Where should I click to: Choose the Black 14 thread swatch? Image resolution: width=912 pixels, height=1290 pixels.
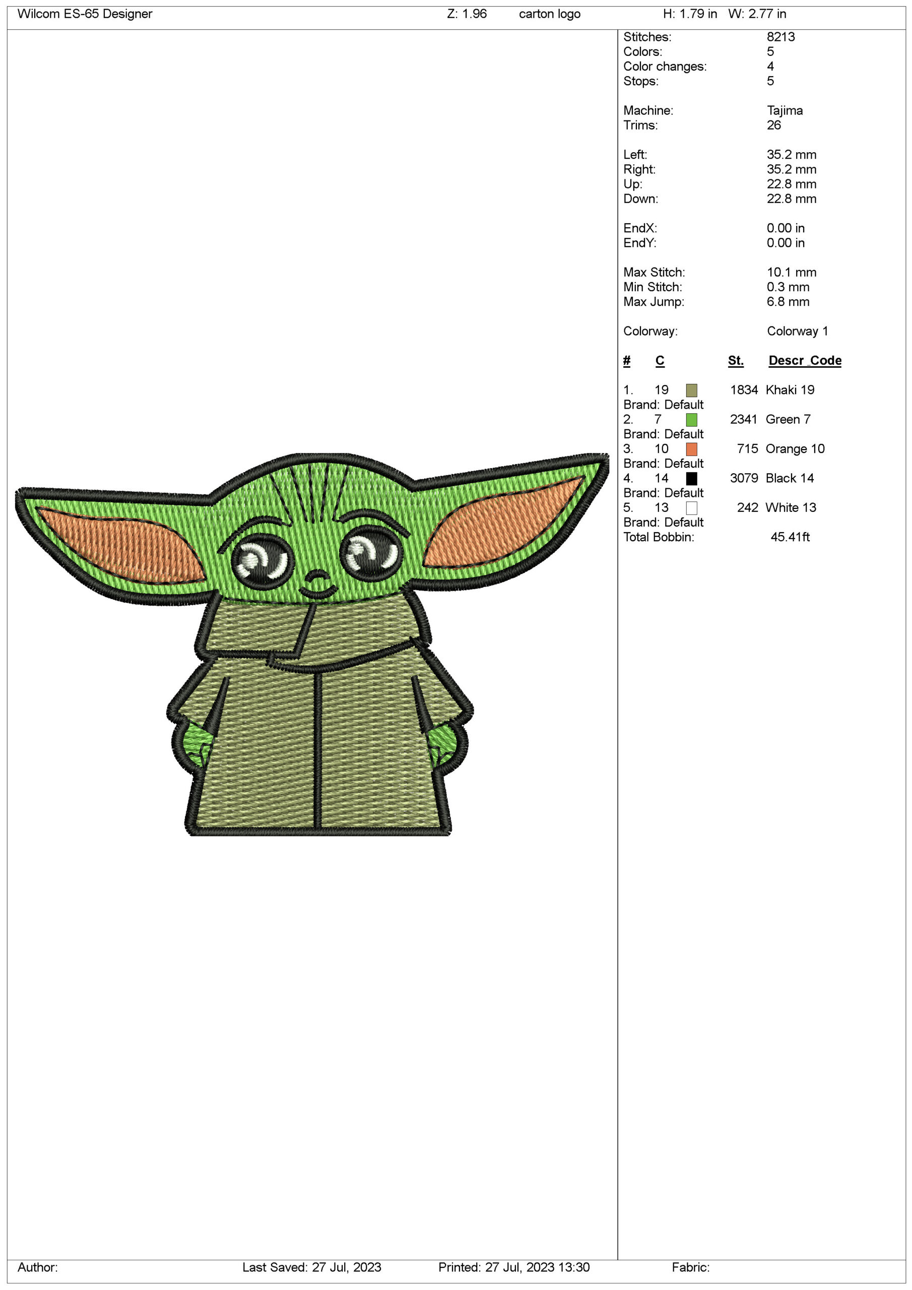tap(691, 478)
